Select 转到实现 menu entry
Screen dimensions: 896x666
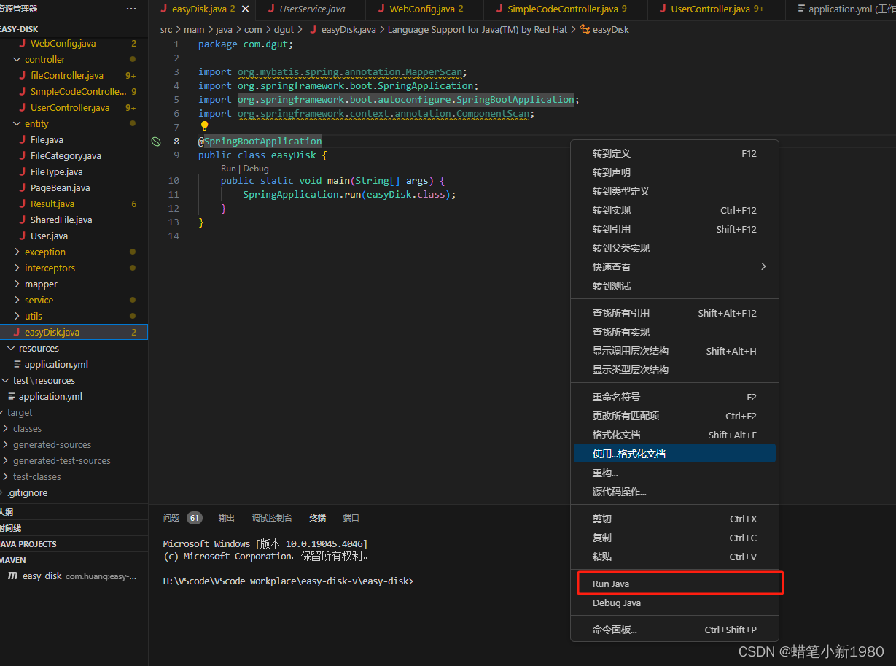(x=674, y=211)
